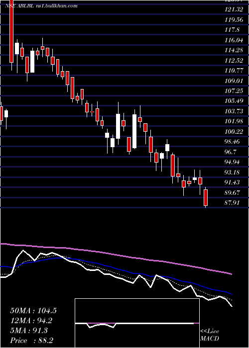Click the NSE ABLBL ns1.bullkhan.com title text
This screenshot has height=348, width=249.
[x=41, y=6]
